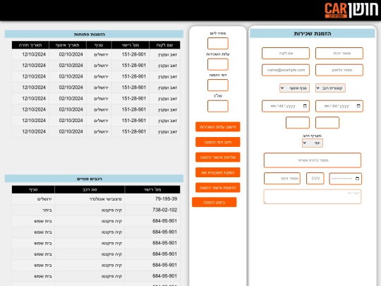Click the מחיר ליום price-per-day box

pyautogui.click(x=218, y=44)
